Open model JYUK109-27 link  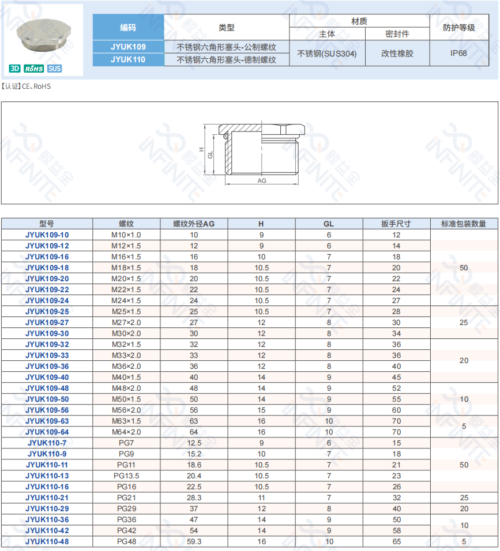47,322
